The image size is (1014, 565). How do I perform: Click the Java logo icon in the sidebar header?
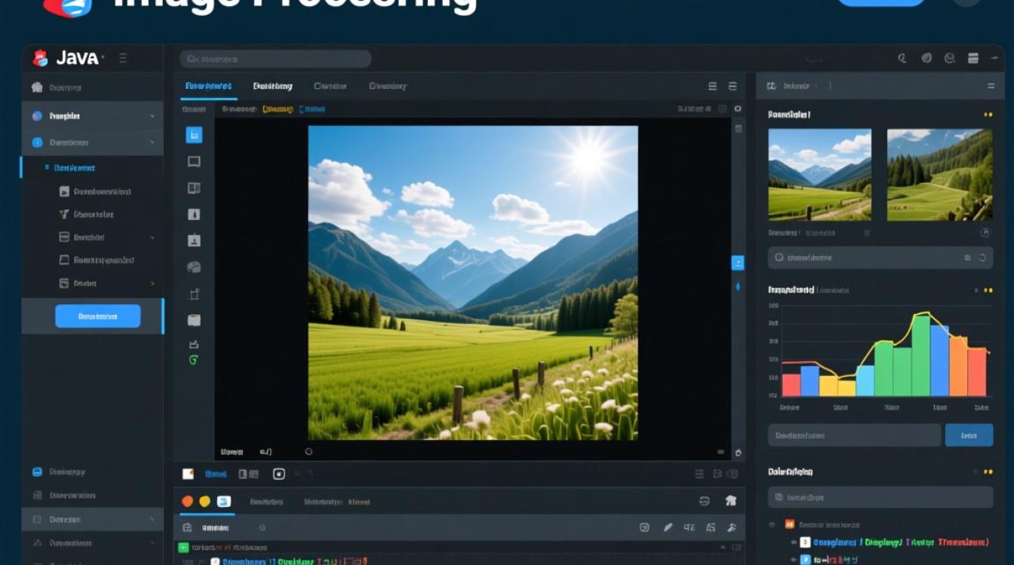(41, 58)
